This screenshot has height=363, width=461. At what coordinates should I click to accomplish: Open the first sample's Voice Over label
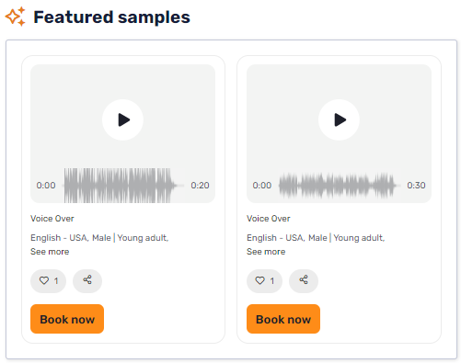coord(52,219)
